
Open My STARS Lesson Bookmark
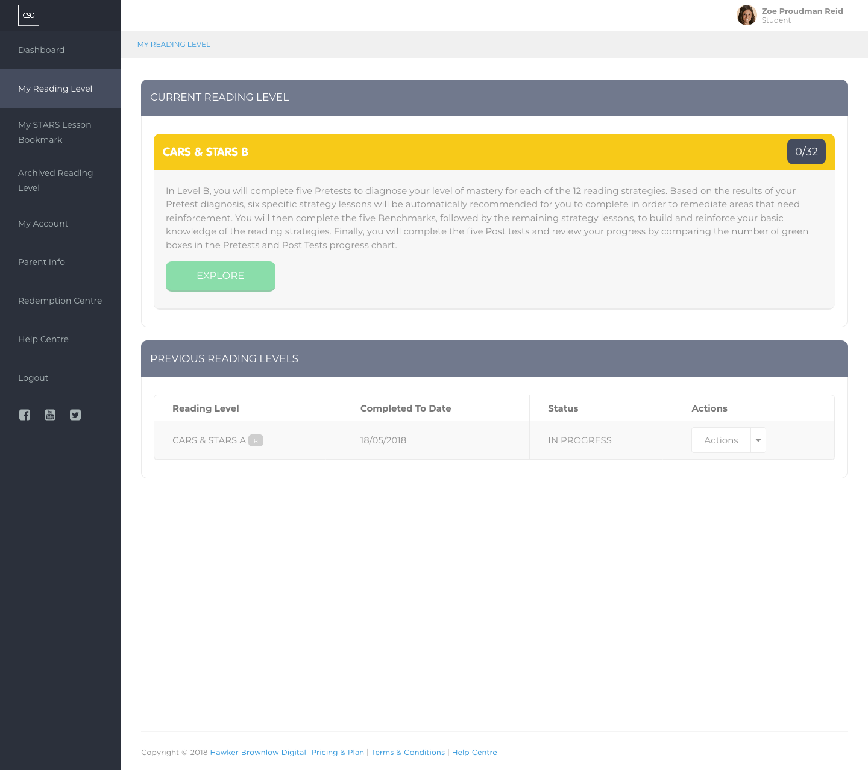[x=55, y=132]
